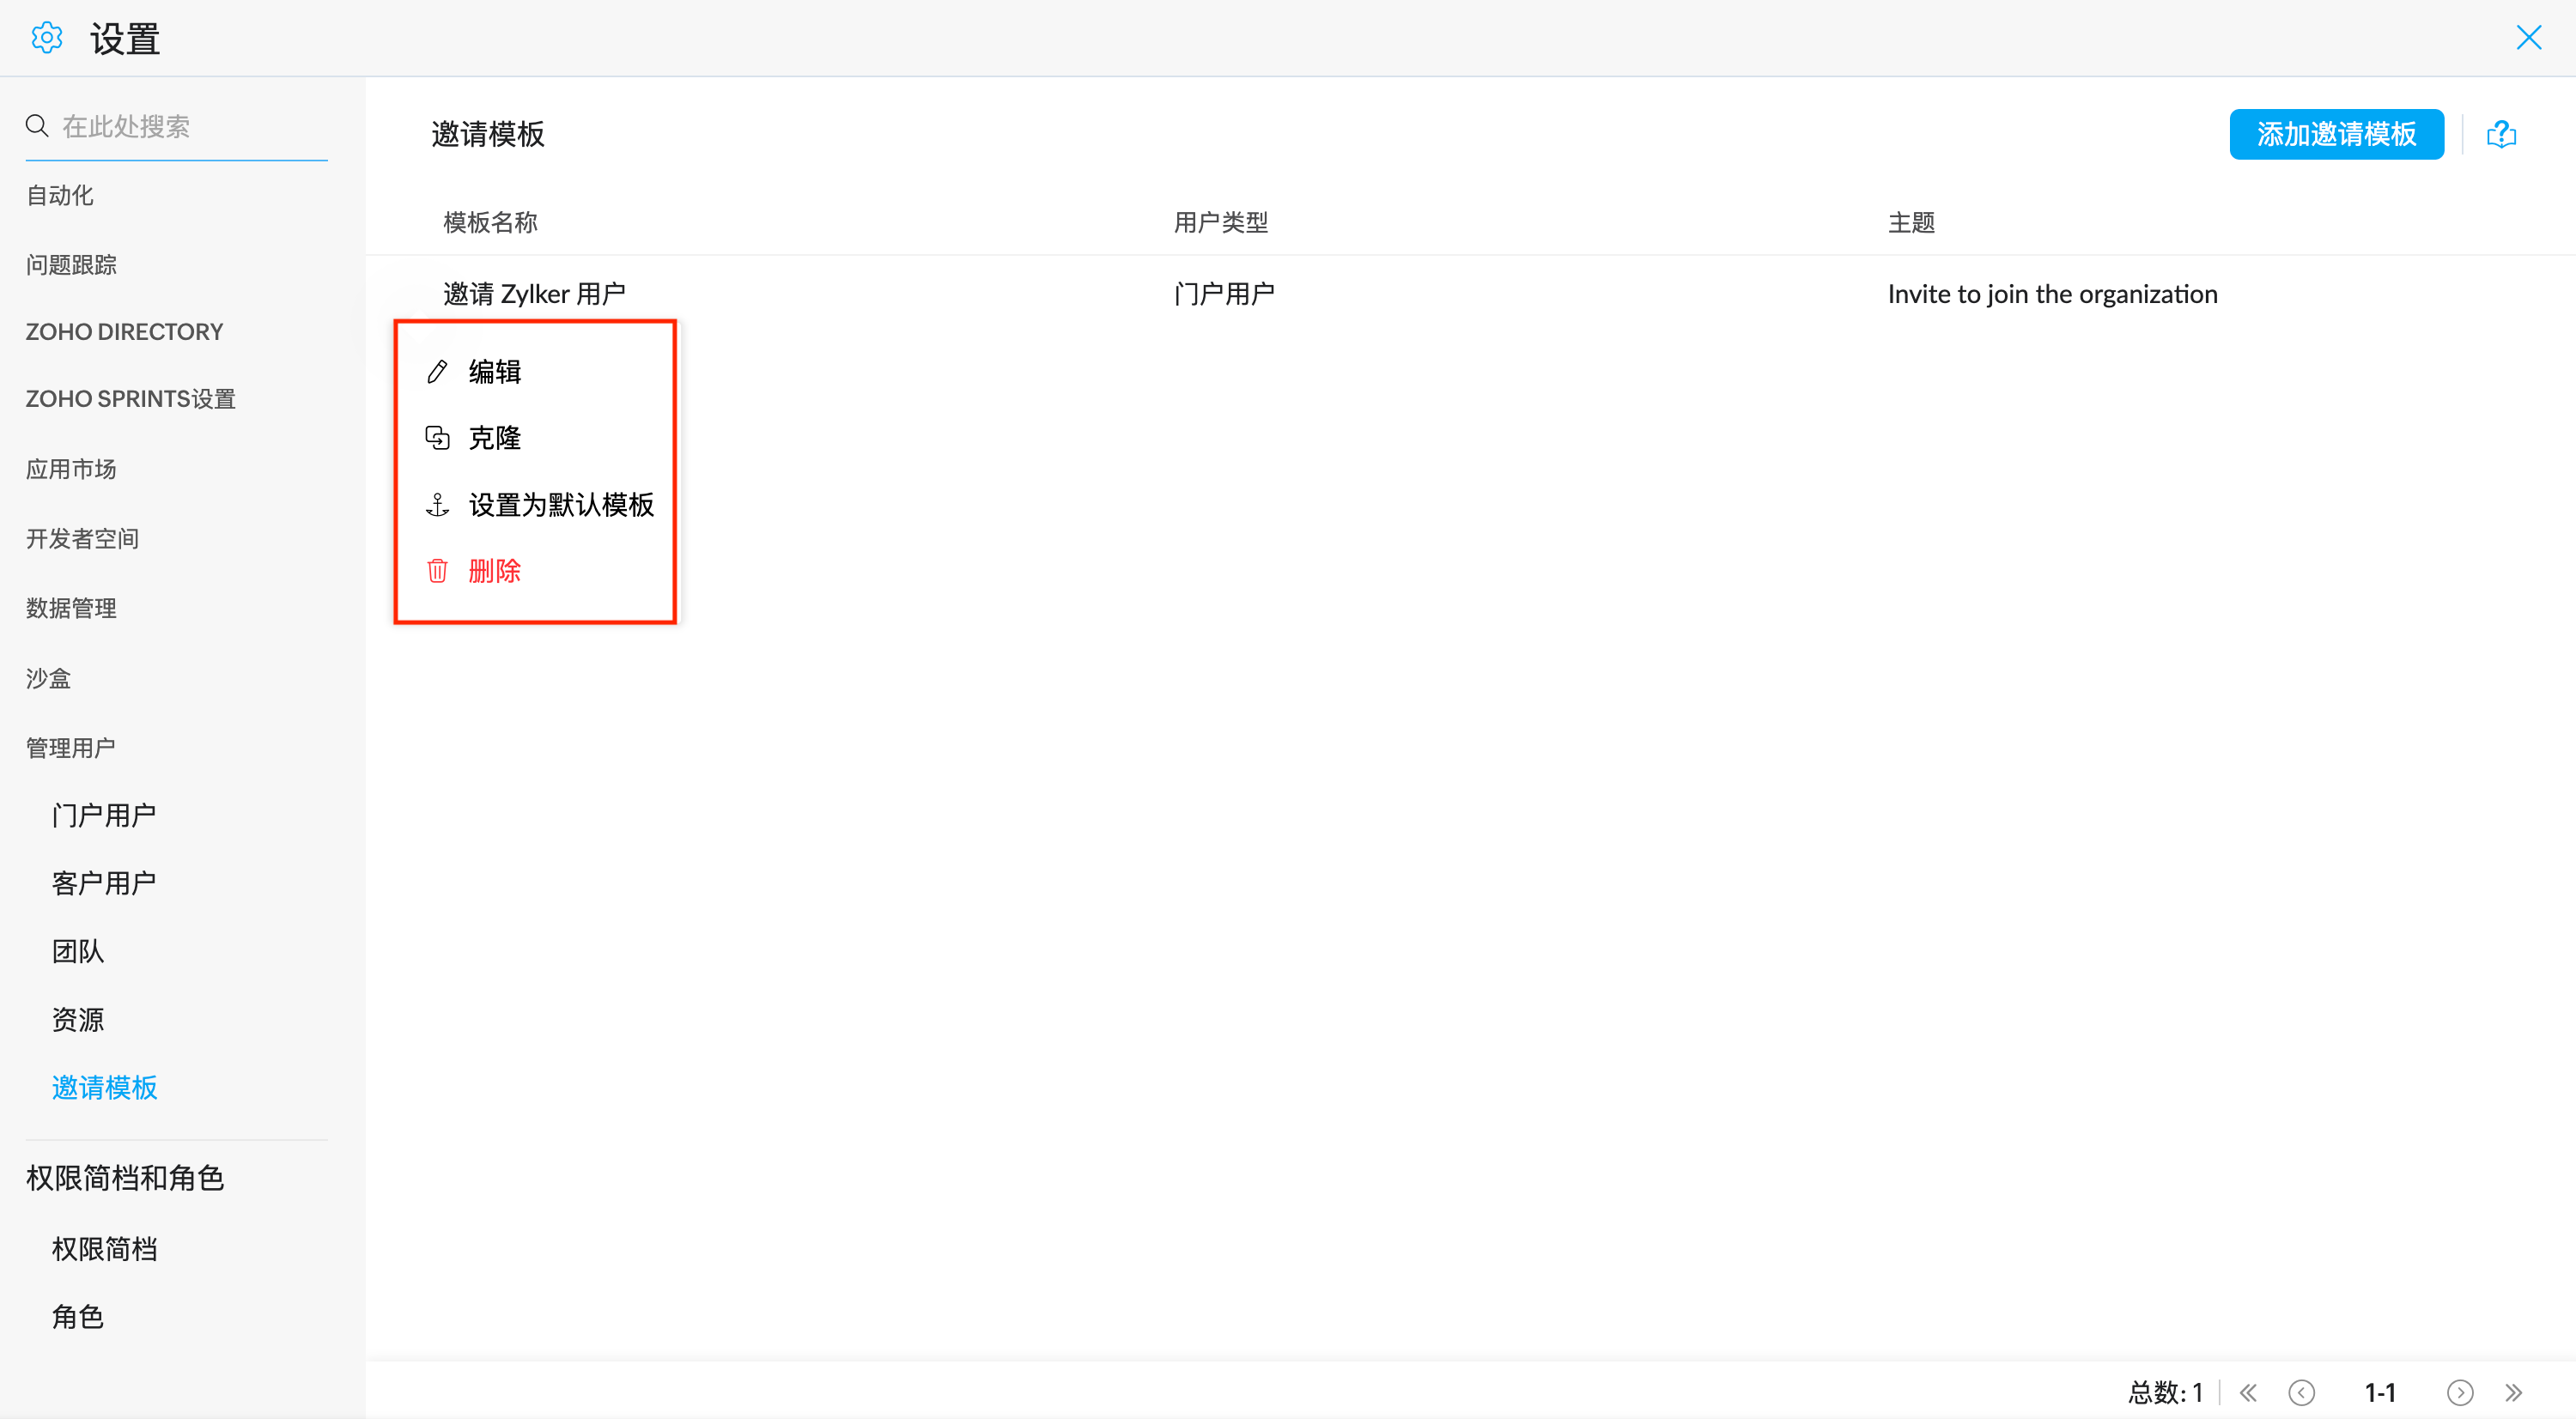Choose 克隆 from the context menu

[x=495, y=438]
